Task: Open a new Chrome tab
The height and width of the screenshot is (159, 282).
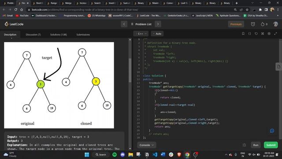Action: 237,3
